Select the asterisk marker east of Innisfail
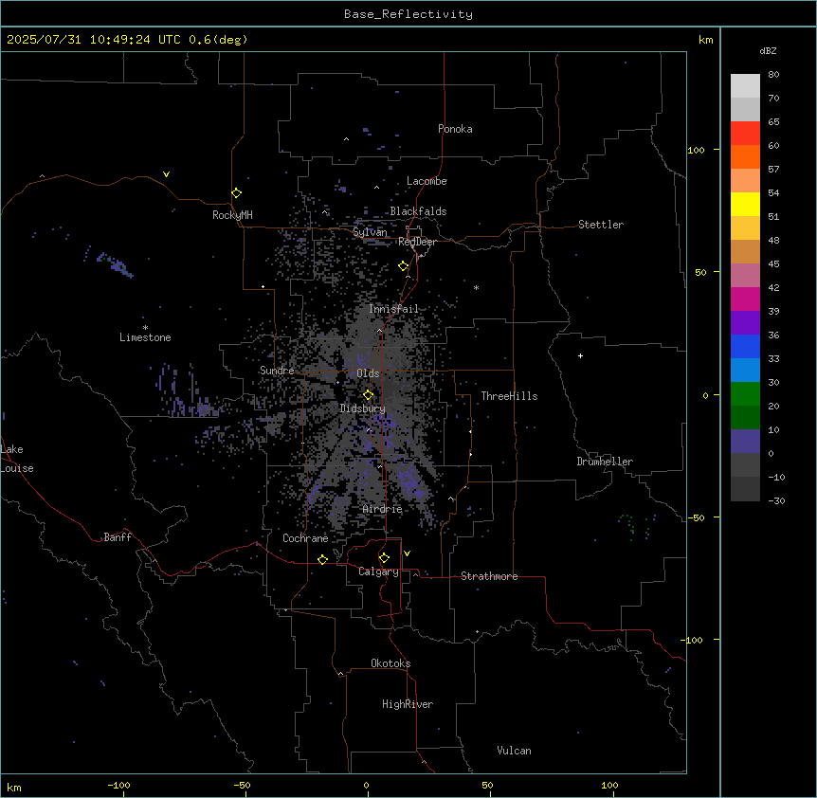 pyautogui.click(x=476, y=287)
